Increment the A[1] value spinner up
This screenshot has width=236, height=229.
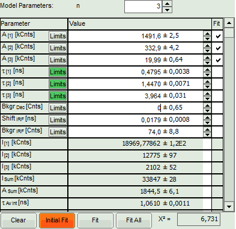[207, 34]
